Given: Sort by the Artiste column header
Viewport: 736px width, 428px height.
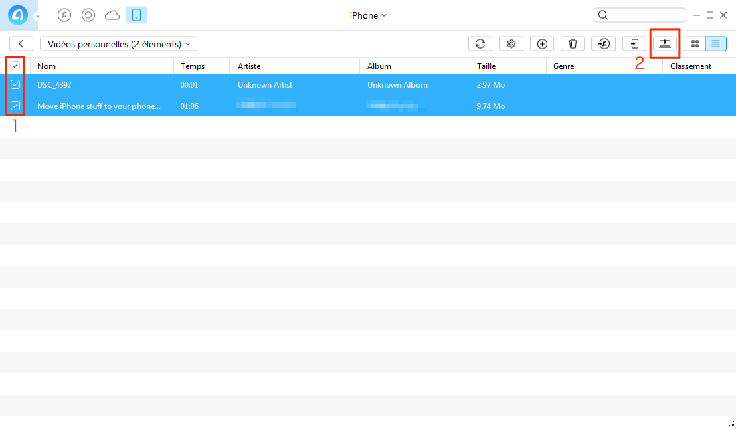Looking at the screenshot, I should (x=249, y=66).
